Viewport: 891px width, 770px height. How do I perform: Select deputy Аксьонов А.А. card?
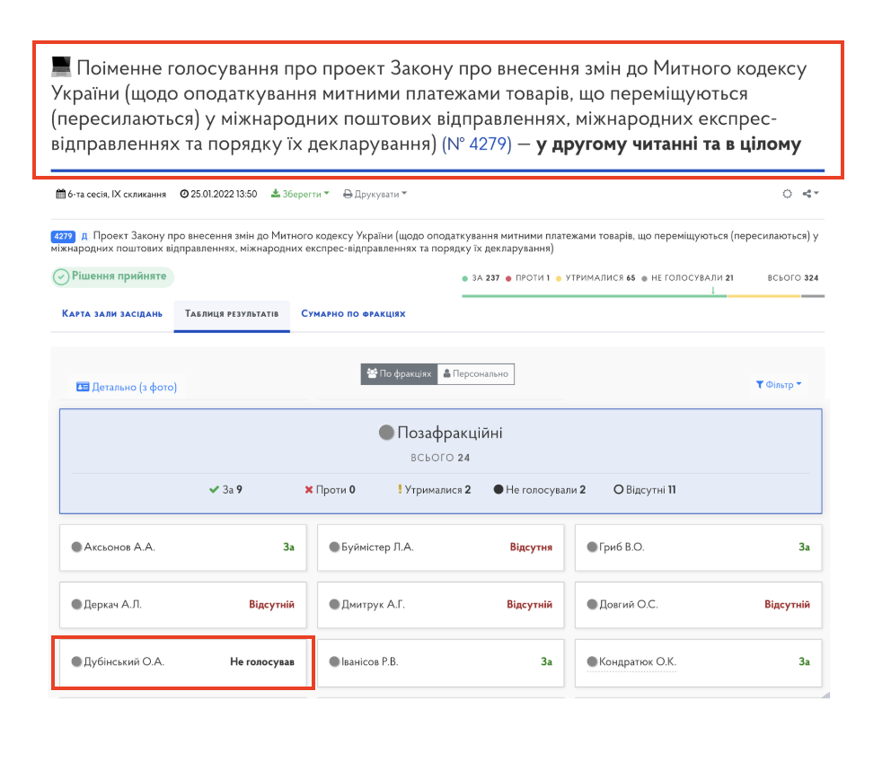183,547
